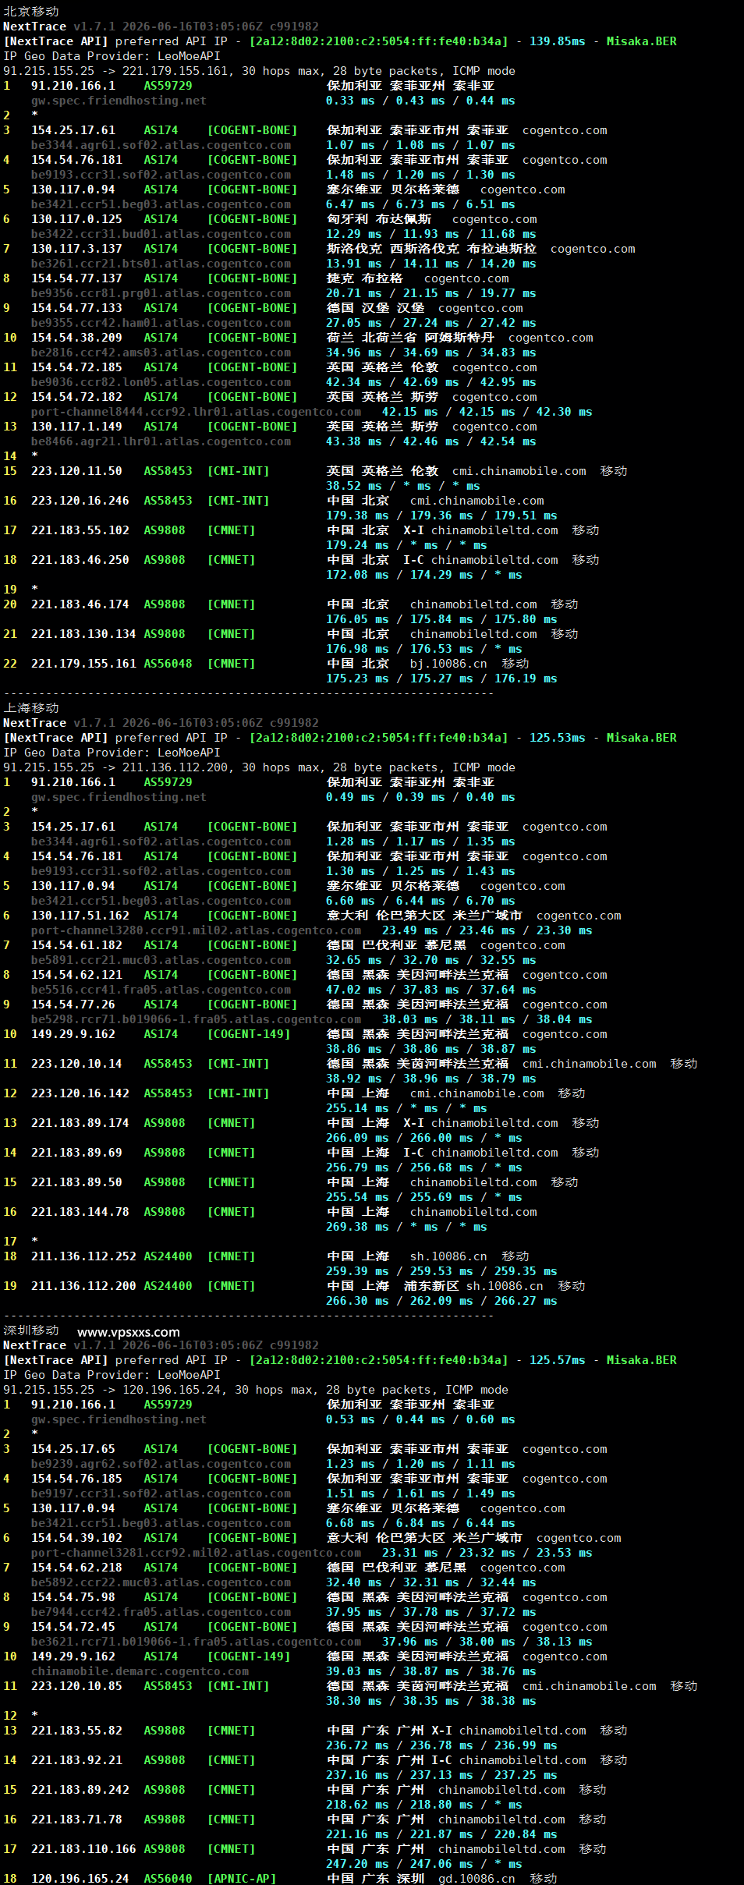Select latency value "269.38 ms"
The width and height of the screenshot is (744, 1885).
[357, 1227]
